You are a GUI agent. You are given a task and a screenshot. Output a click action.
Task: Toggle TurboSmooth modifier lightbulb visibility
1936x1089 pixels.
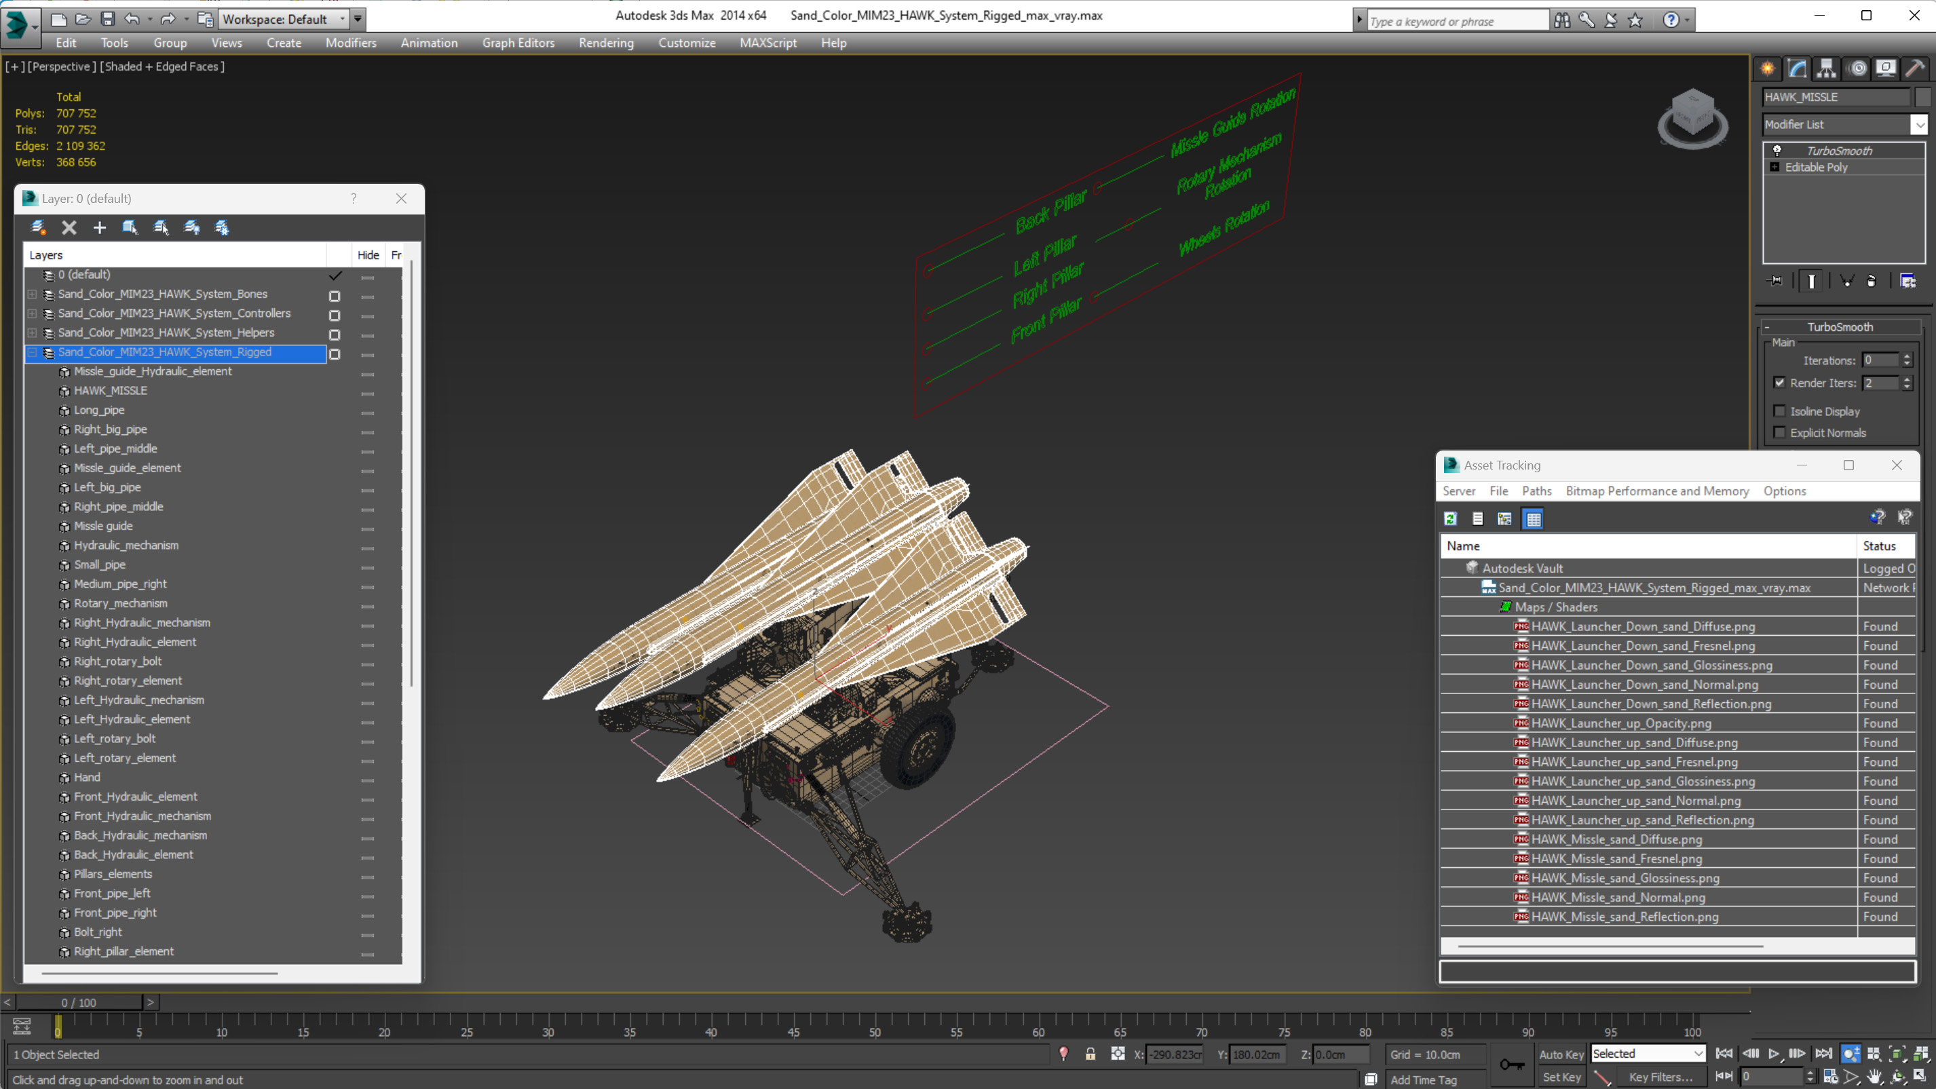click(1777, 151)
